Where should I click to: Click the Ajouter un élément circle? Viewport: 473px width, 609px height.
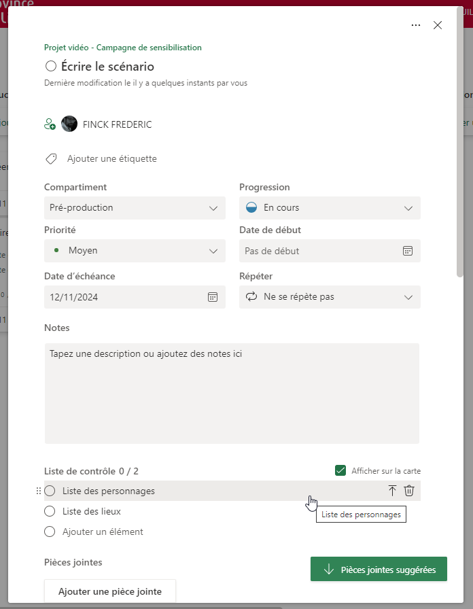click(50, 532)
